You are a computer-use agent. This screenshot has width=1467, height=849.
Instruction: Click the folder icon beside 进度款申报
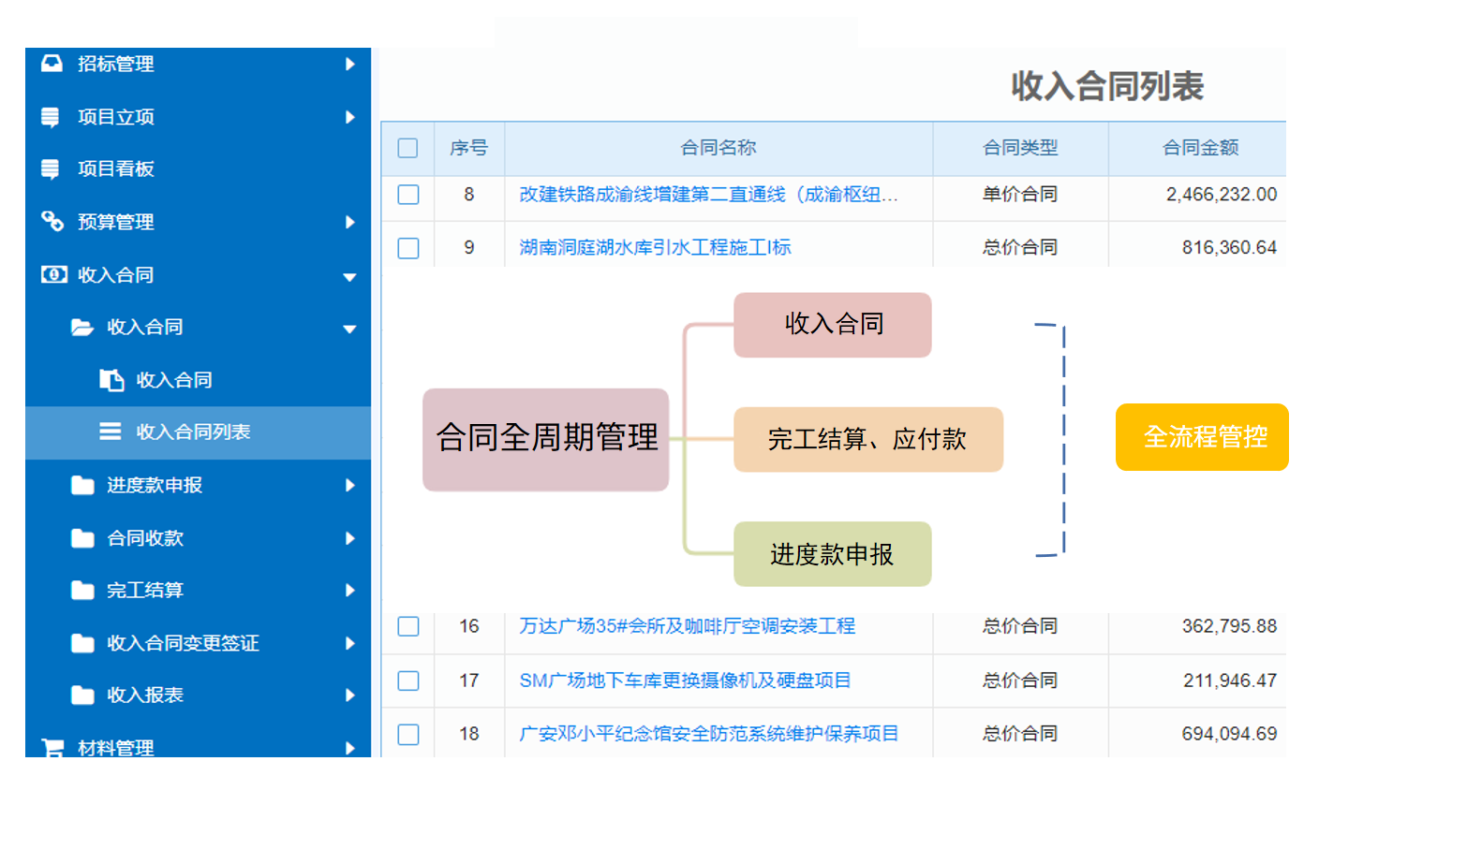(x=82, y=485)
